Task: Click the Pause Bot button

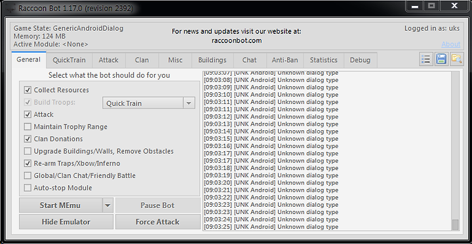Action: pyautogui.click(x=158, y=205)
